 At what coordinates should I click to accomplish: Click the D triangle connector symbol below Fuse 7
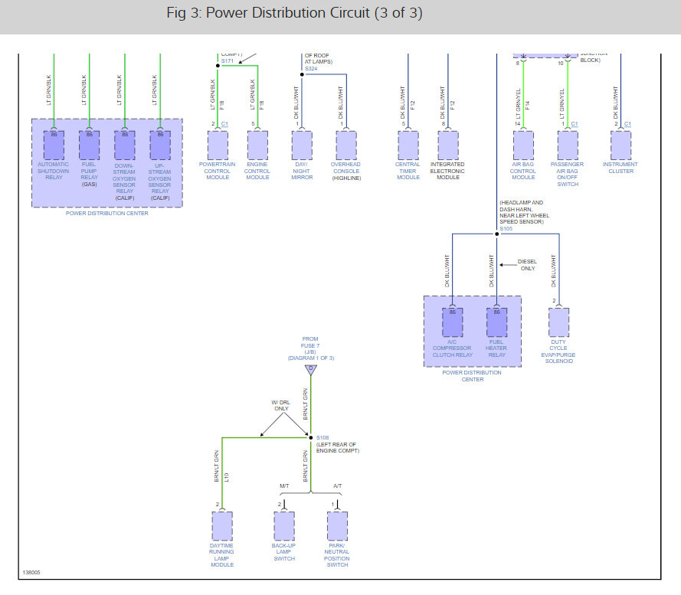tap(310, 370)
